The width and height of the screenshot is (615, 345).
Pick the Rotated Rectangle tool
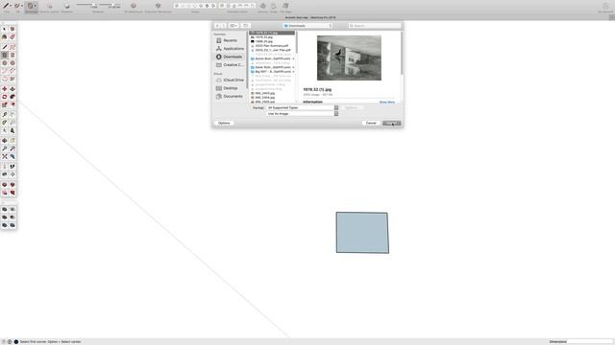(x=12, y=56)
